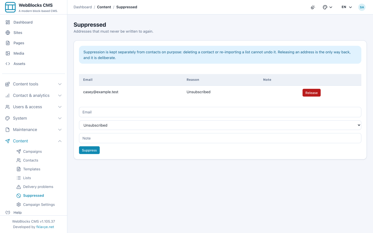Click the Campaigns paper plane icon
373x233 pixels.
(19, 151)
